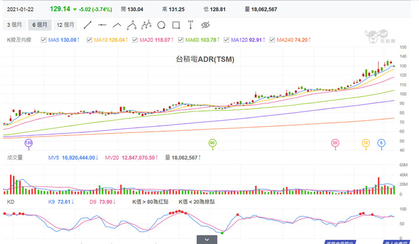This screenshot has height=244, width=419.
Task: Uncheck the MA20 moving average checkbox
Action: (x=135, y=40)
